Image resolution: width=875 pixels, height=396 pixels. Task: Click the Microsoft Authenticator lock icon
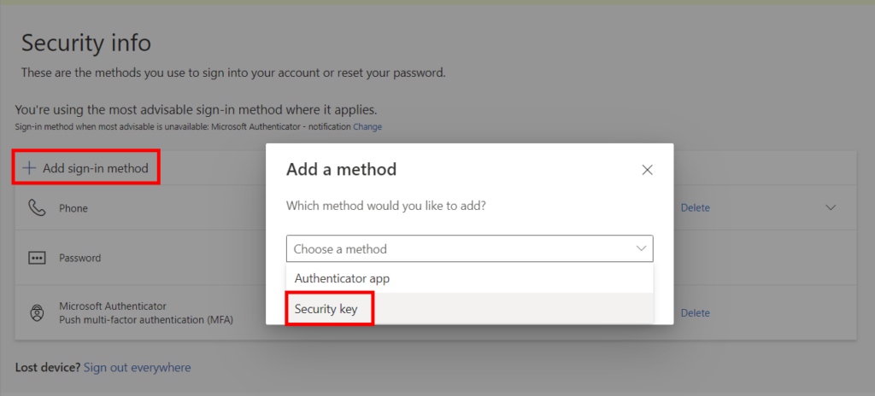(37, 313)
